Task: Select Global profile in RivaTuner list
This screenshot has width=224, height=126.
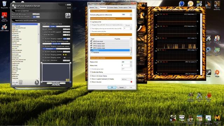Action: [x=24, y=24]
